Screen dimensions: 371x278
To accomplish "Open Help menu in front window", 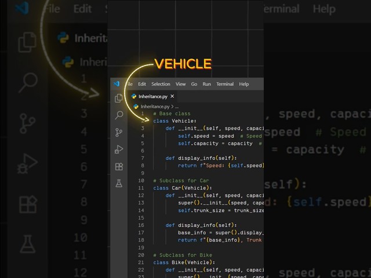I will coord(243,84).
